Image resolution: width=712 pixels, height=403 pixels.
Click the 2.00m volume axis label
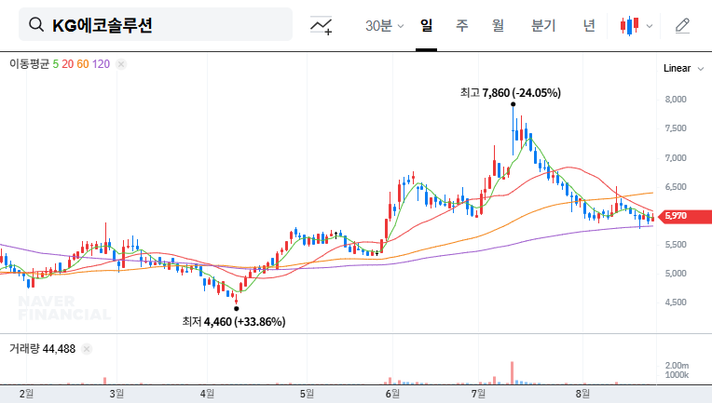[677, 366]
